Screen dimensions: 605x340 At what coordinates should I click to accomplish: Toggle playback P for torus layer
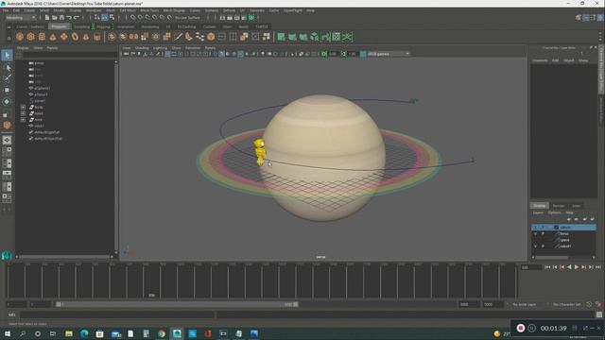point(543,233)
